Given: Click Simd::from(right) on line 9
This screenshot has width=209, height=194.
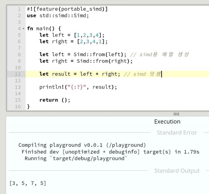Looking at the screenshot, I should (x=104, y=61).
